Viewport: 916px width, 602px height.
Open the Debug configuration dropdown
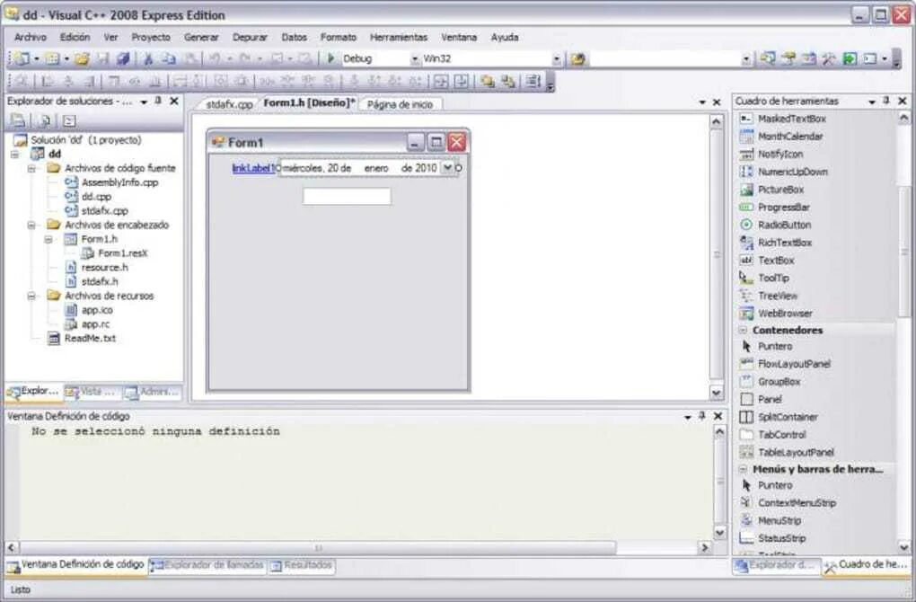[415, 59]
